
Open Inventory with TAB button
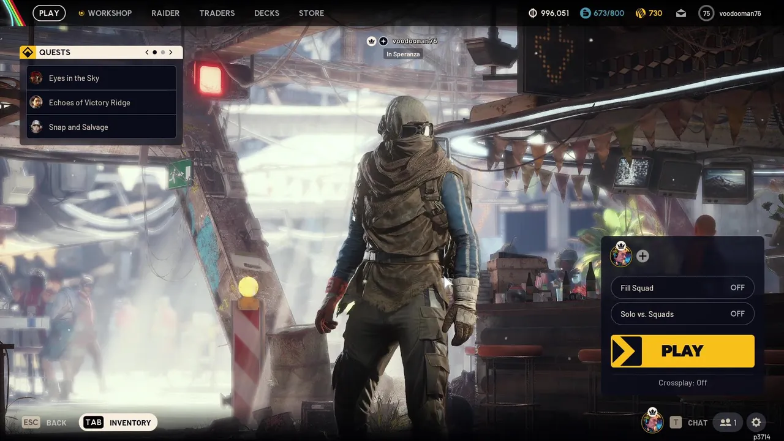point(118,422)
